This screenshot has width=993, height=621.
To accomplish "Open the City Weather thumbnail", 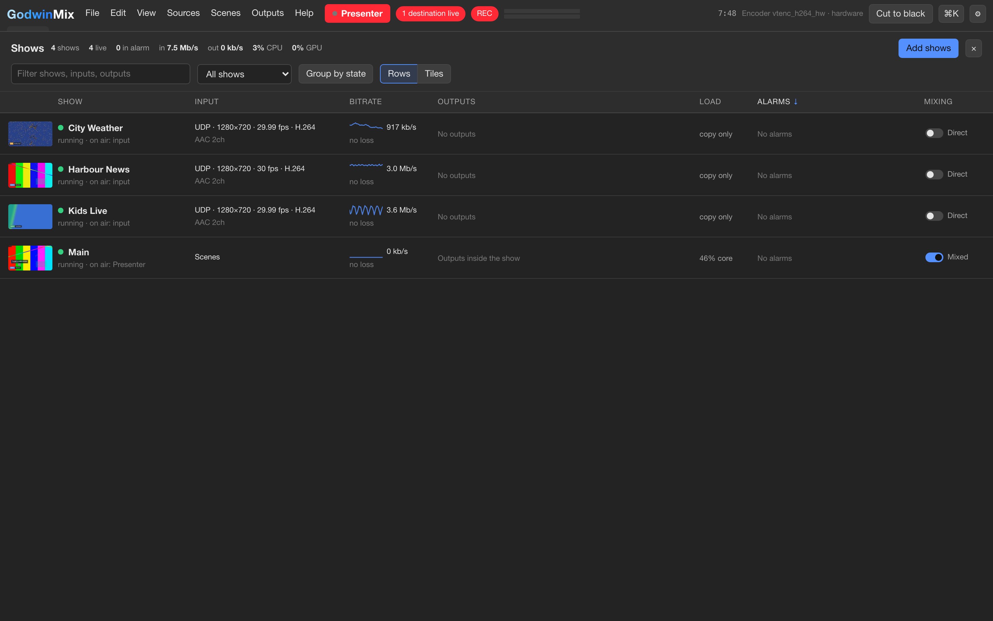I will pyautogui.click(x=30, y=134).
